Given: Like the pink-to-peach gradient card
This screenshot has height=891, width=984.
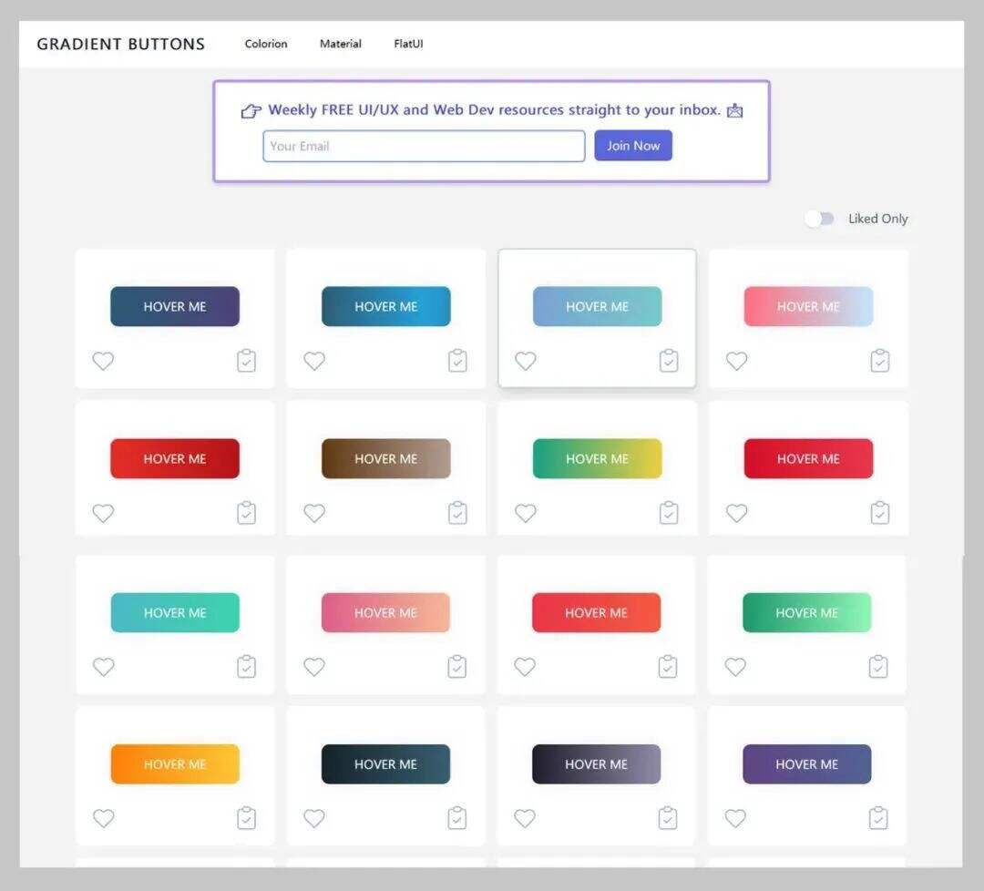Looking at the screenshot, I should click(314, 666).
